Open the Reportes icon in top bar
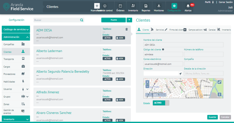Image resolution: width=234 pixels, height=123 pixels. [146, 6]
